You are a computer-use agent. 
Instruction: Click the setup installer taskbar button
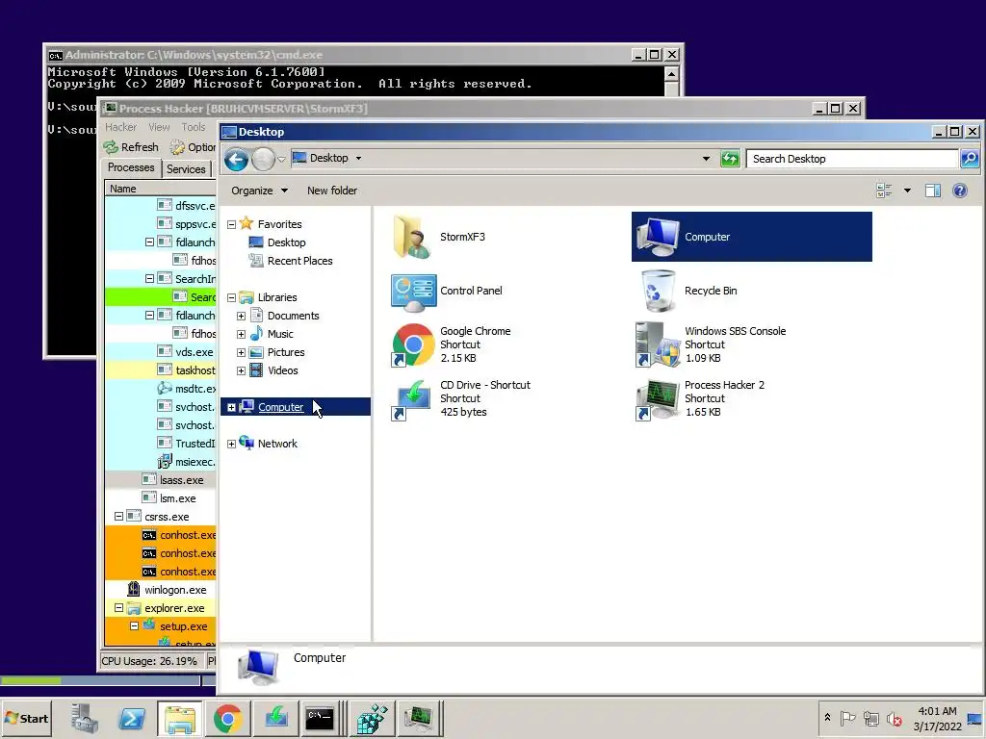coord(276,718)
